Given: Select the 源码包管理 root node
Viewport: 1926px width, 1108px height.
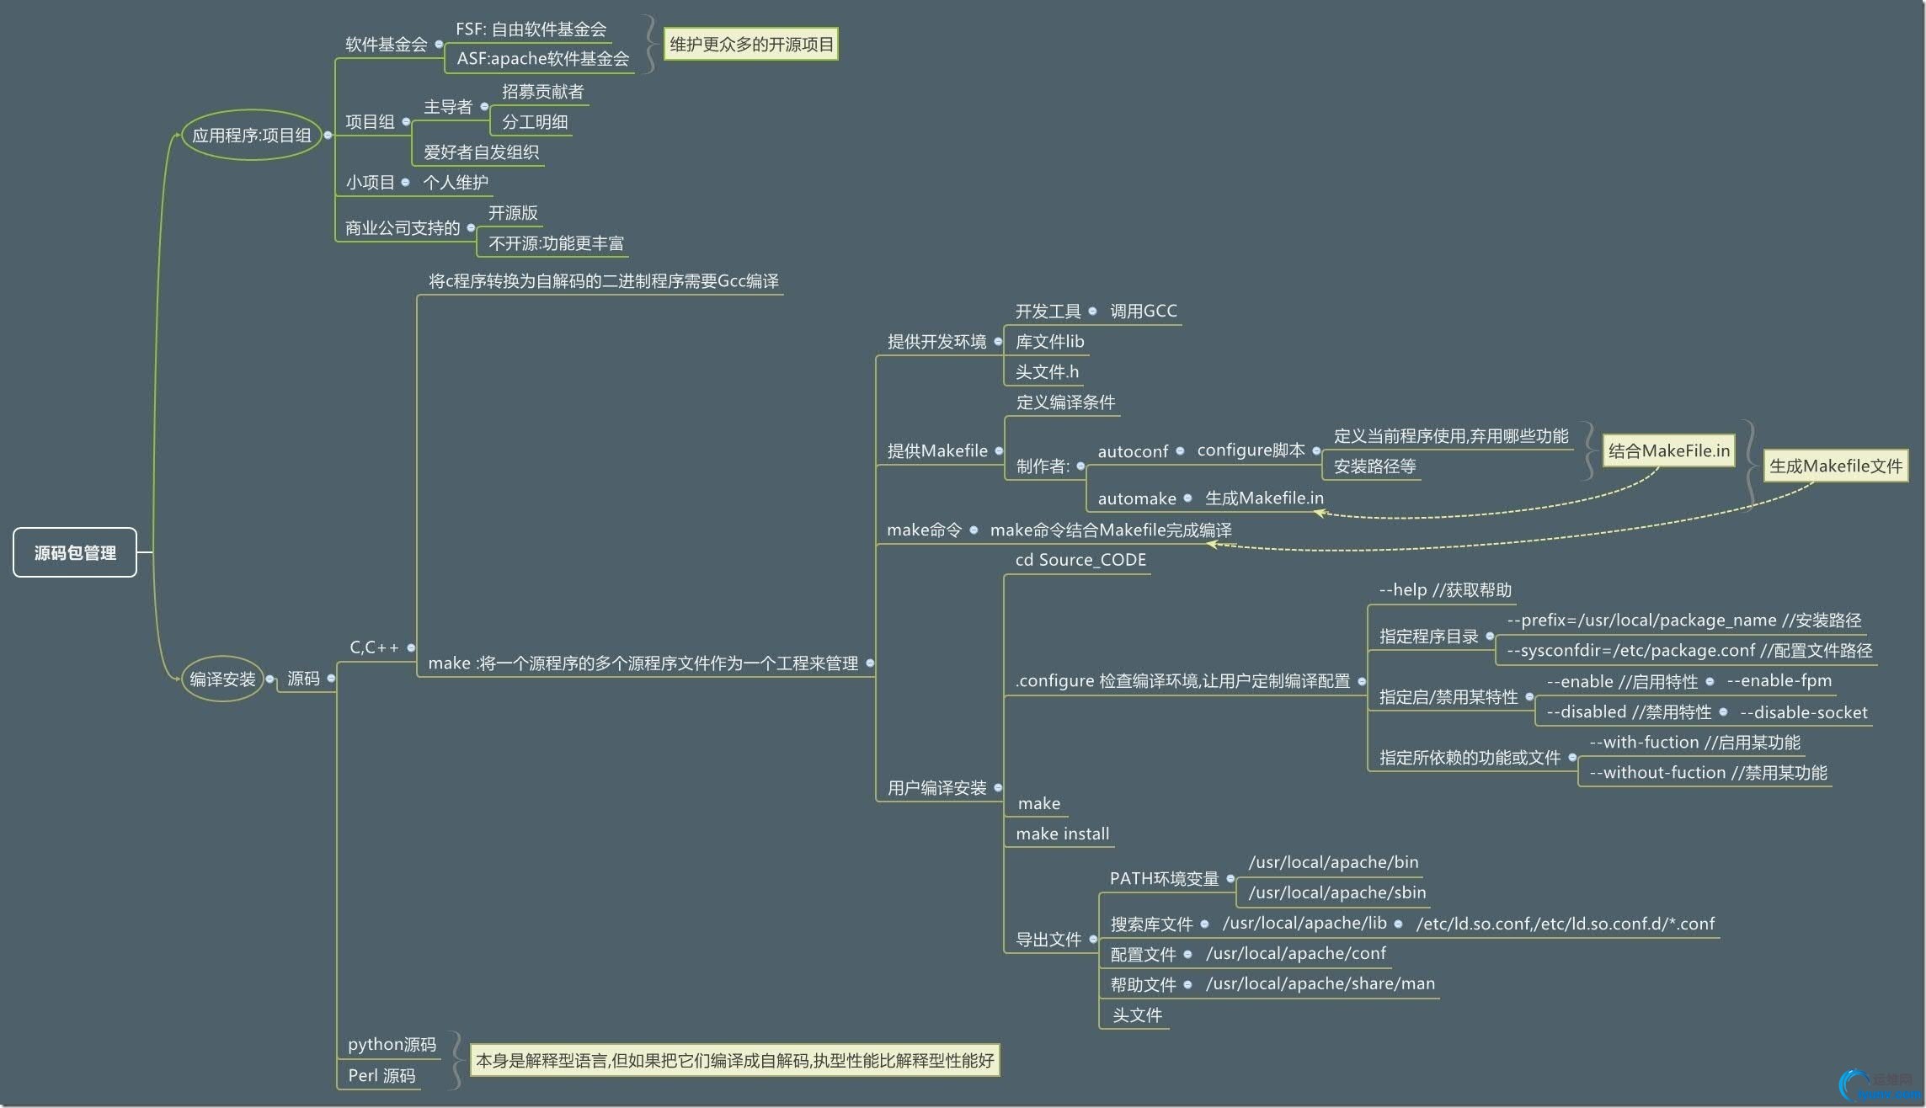Looking at the screenshot, I should (75, 552).
